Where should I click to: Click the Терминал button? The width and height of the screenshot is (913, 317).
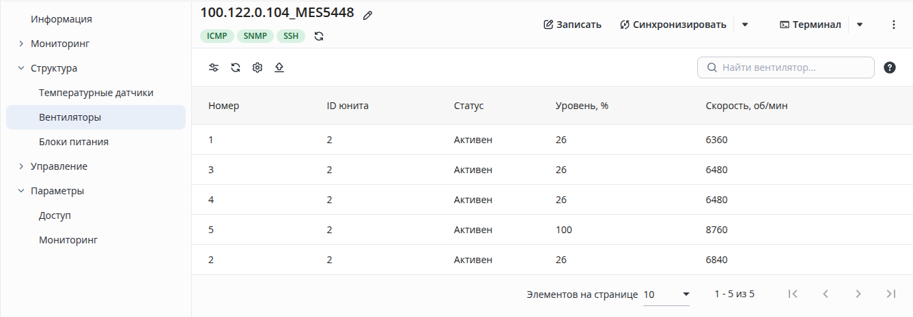[811, 25]
